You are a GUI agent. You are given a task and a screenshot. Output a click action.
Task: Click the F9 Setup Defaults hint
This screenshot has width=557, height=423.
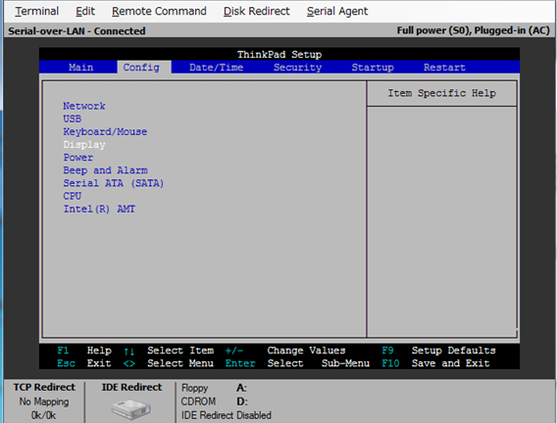[438, 351]
